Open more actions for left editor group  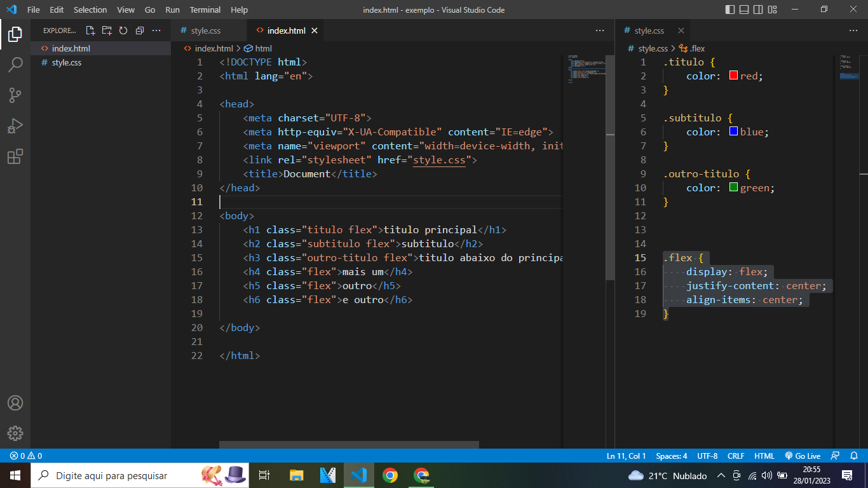click(x=600, y=30)
